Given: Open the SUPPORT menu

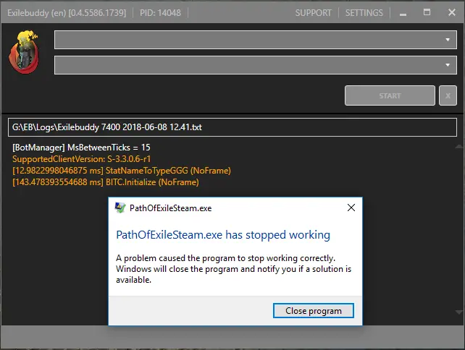Looking at the screenshot, I should pos(313,13).
